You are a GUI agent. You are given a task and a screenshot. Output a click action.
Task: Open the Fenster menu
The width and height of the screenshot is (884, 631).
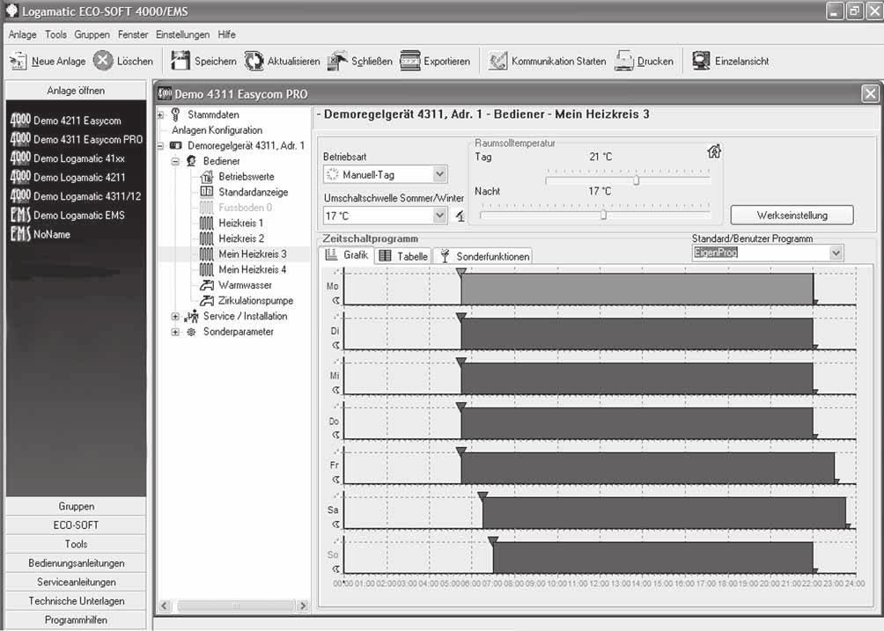[x=133, y=34]
